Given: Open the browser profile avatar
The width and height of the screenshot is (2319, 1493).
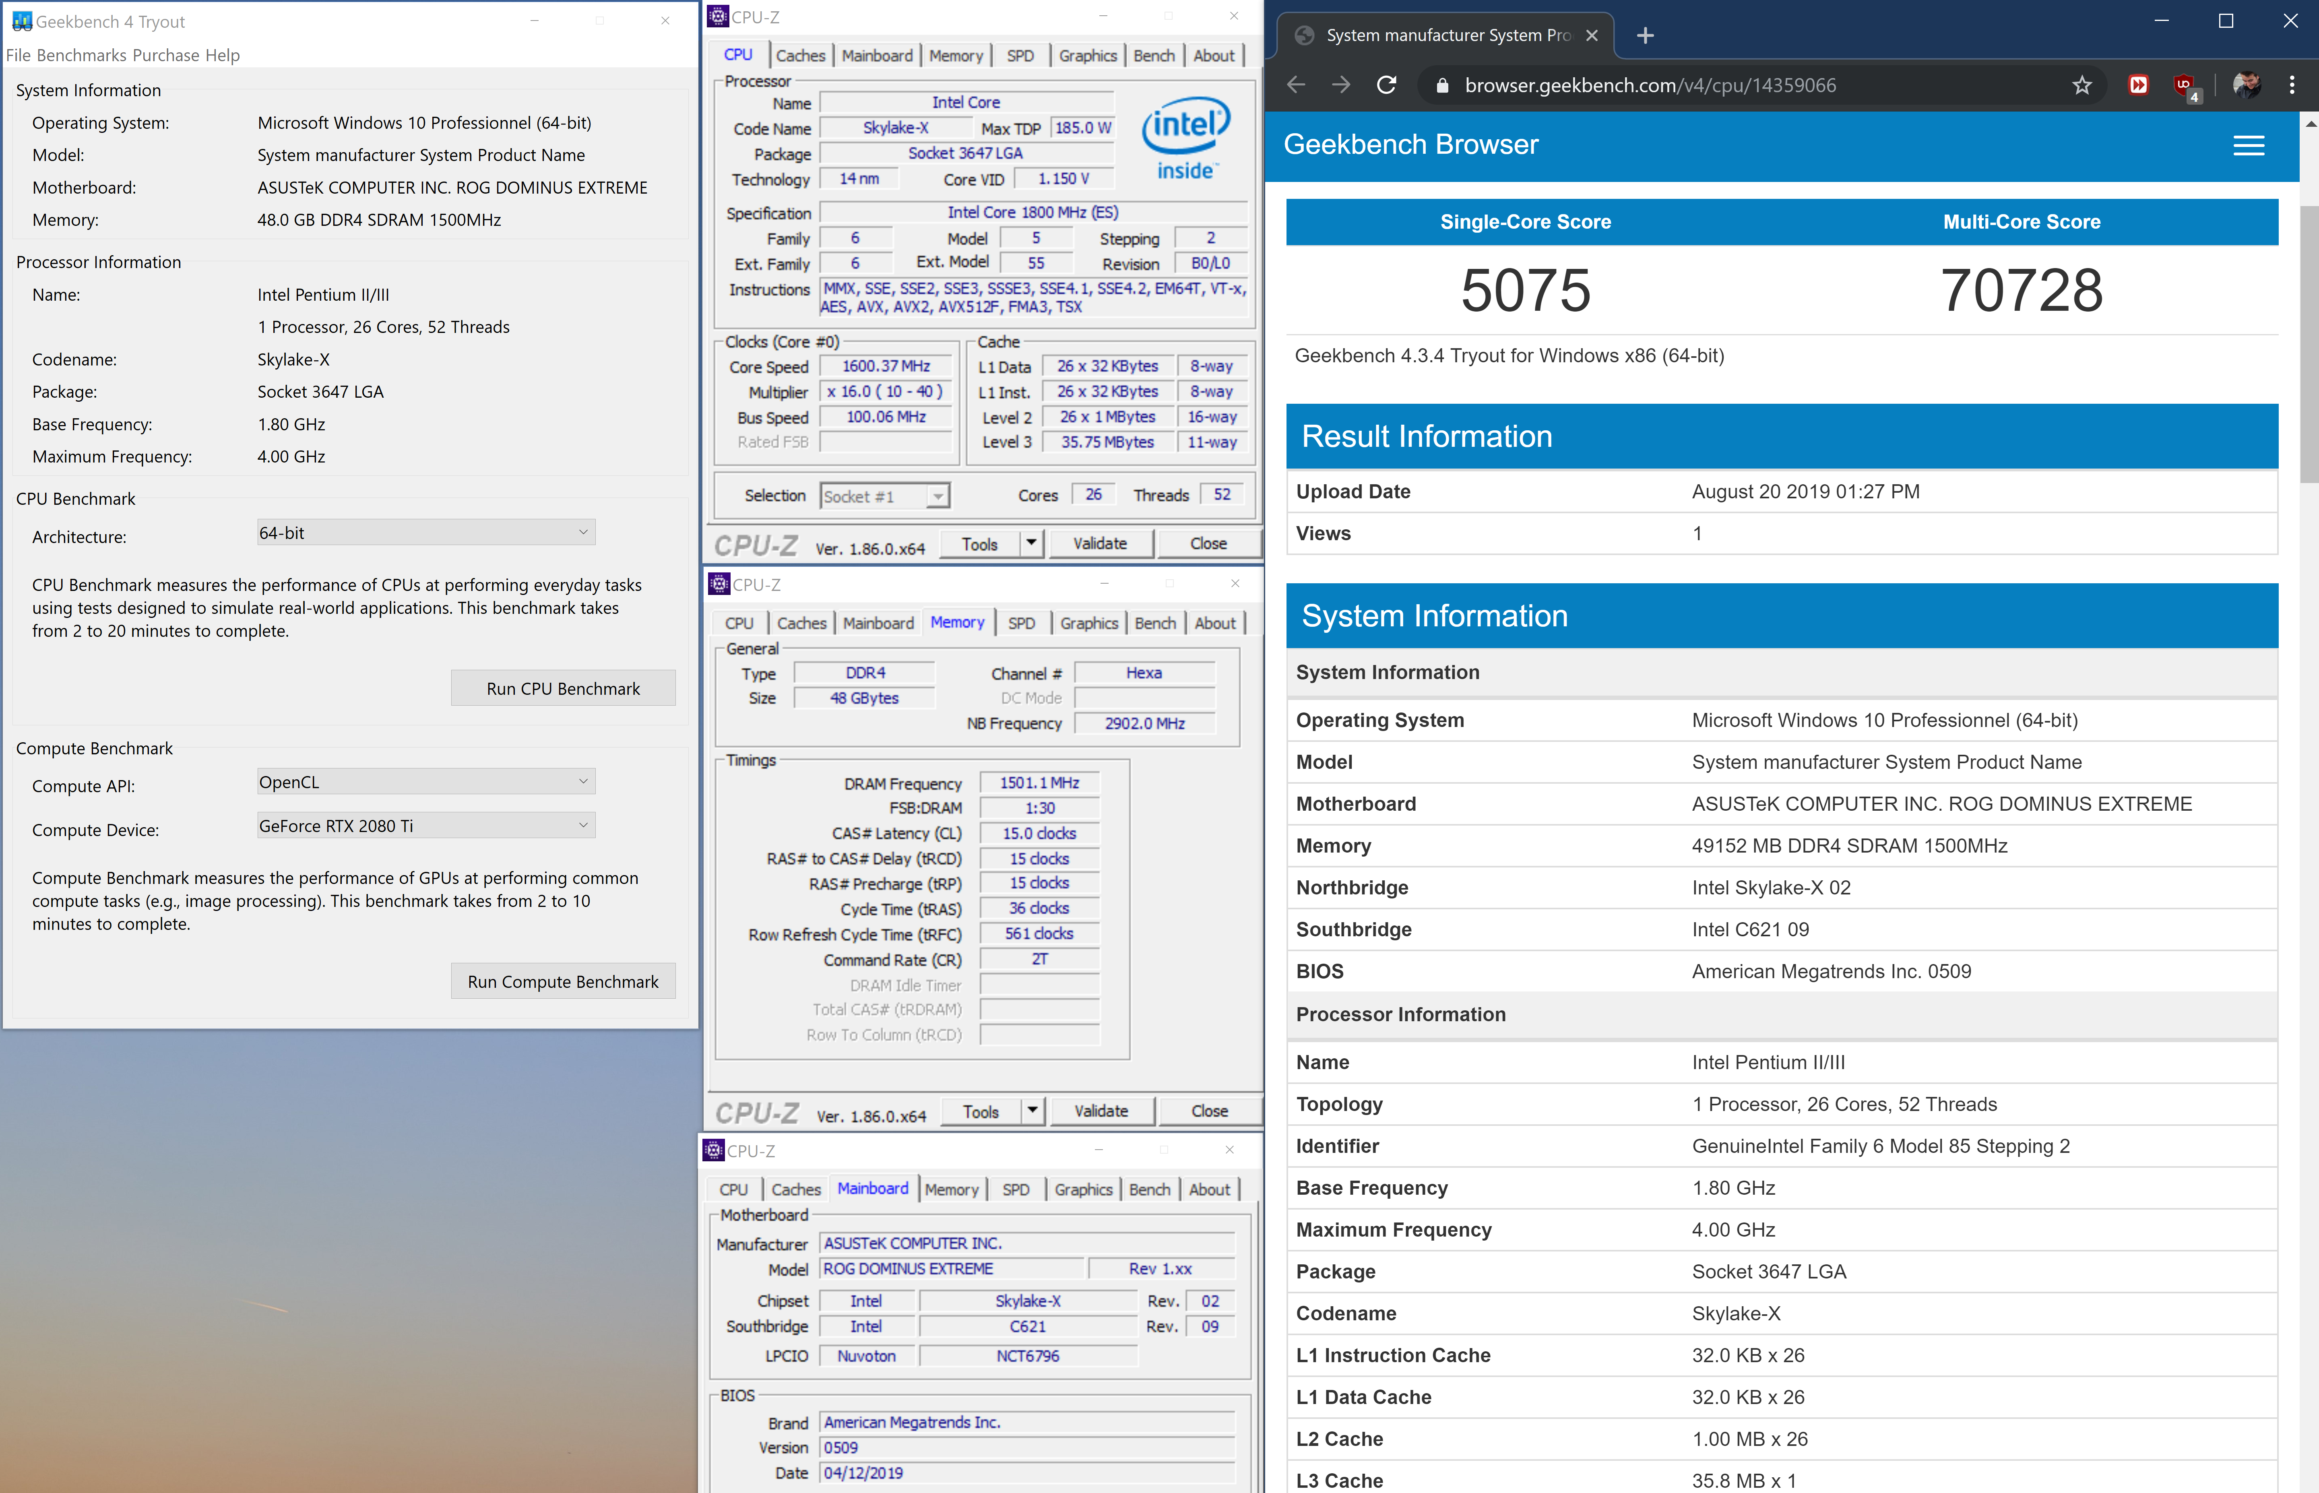Looking at the screenshot, I should 2246,85.
